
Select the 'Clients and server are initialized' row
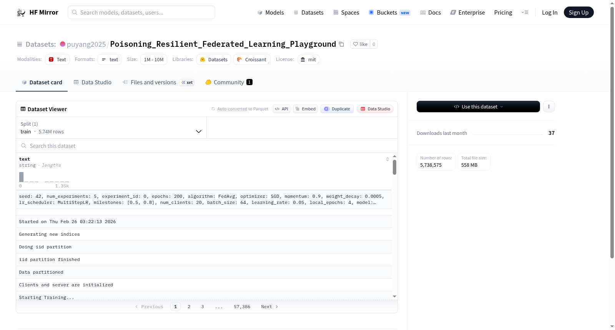pyautogui.click(x=204, y=285)
